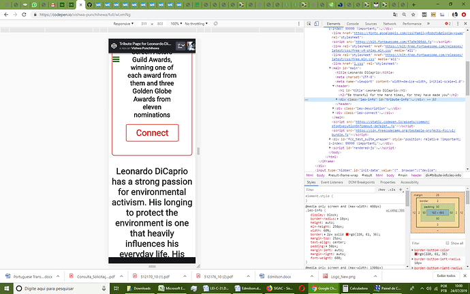470x294 pixels.
Task: Add new style rule with plus icon
Action: point(401,190)
